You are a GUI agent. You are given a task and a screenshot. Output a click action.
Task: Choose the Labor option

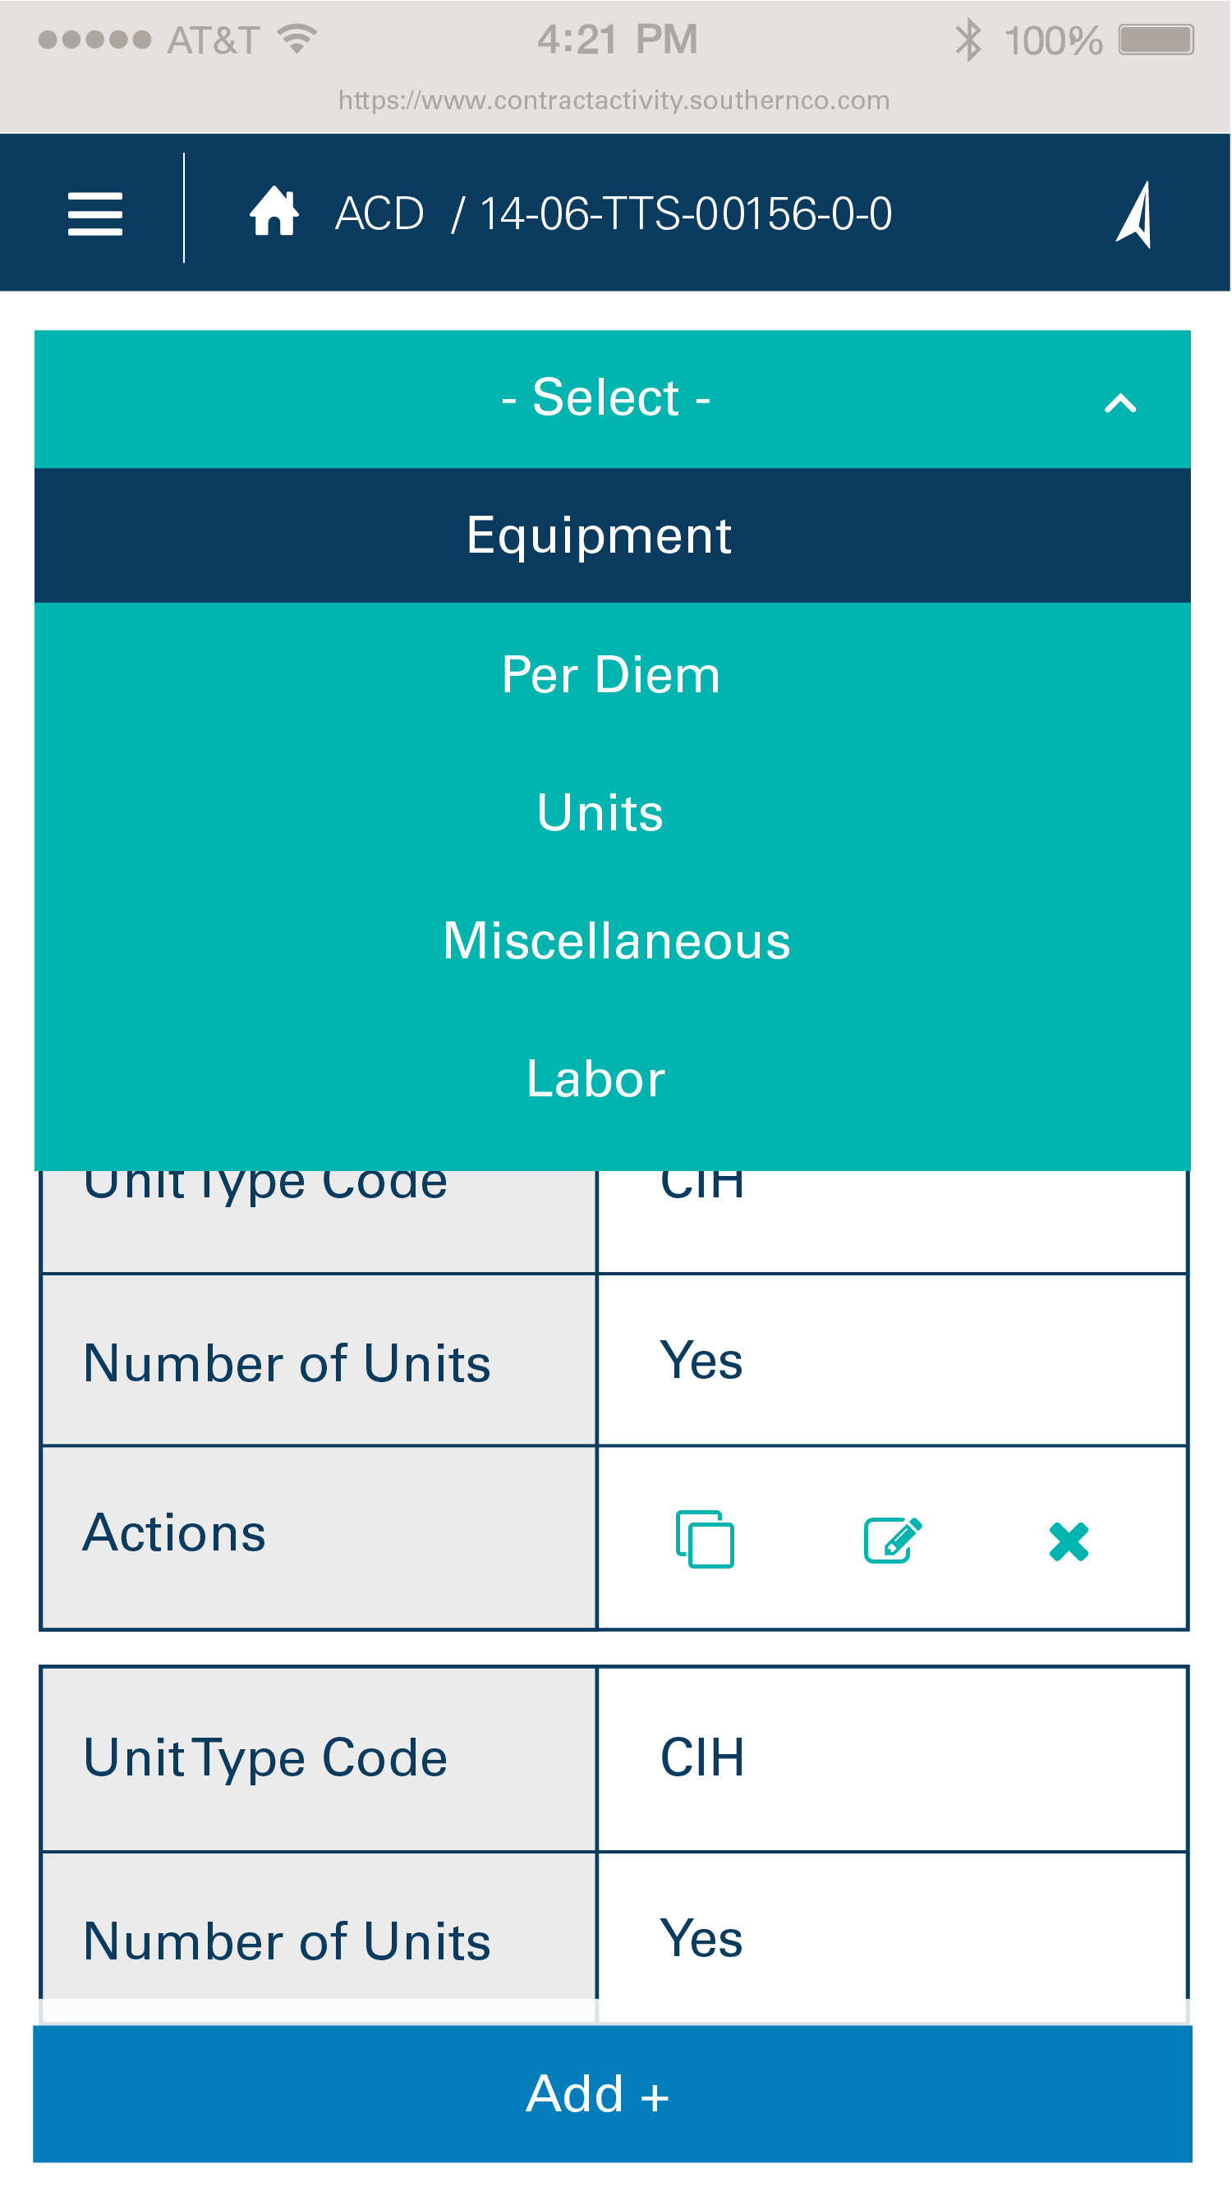click(613, 1079)
